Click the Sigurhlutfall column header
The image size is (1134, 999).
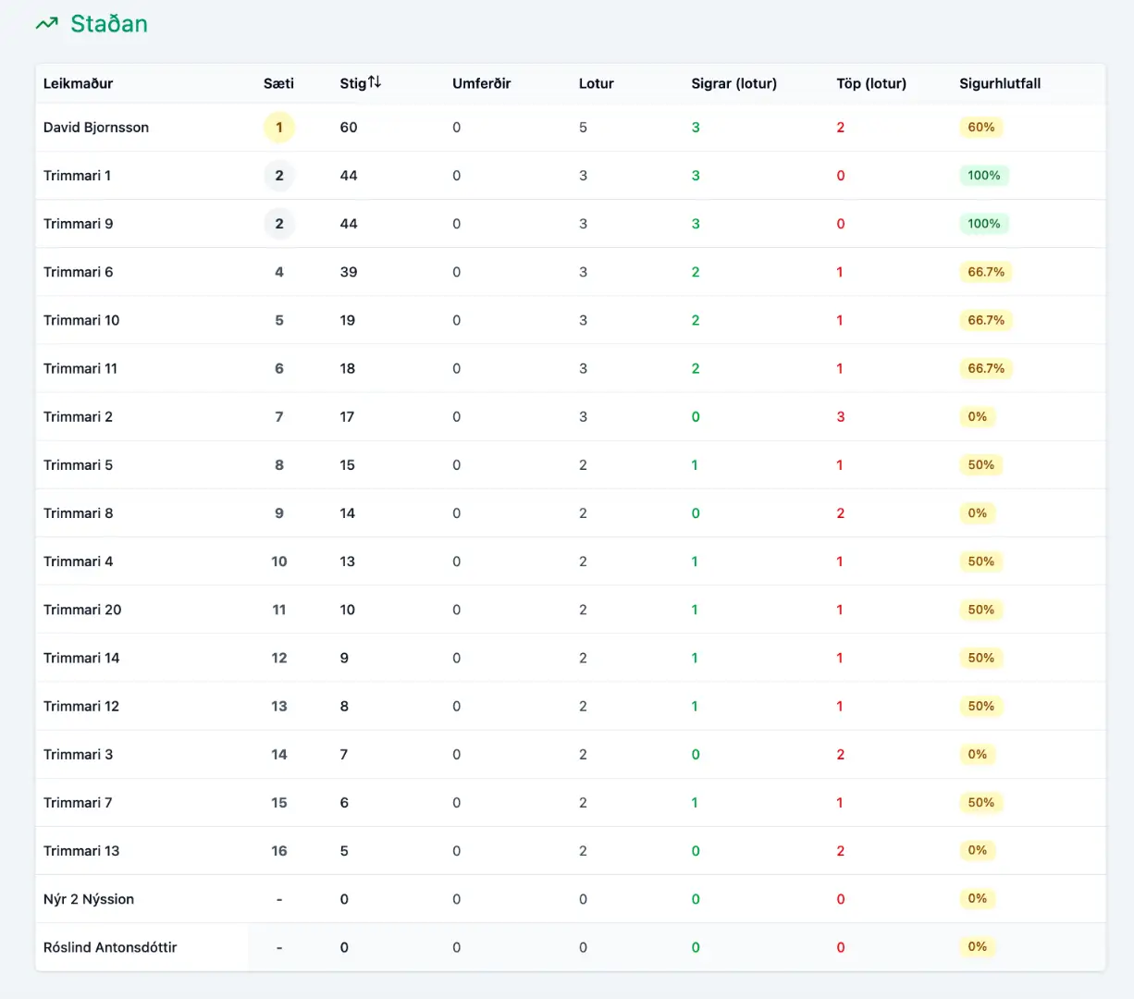[x=999, y=83]
